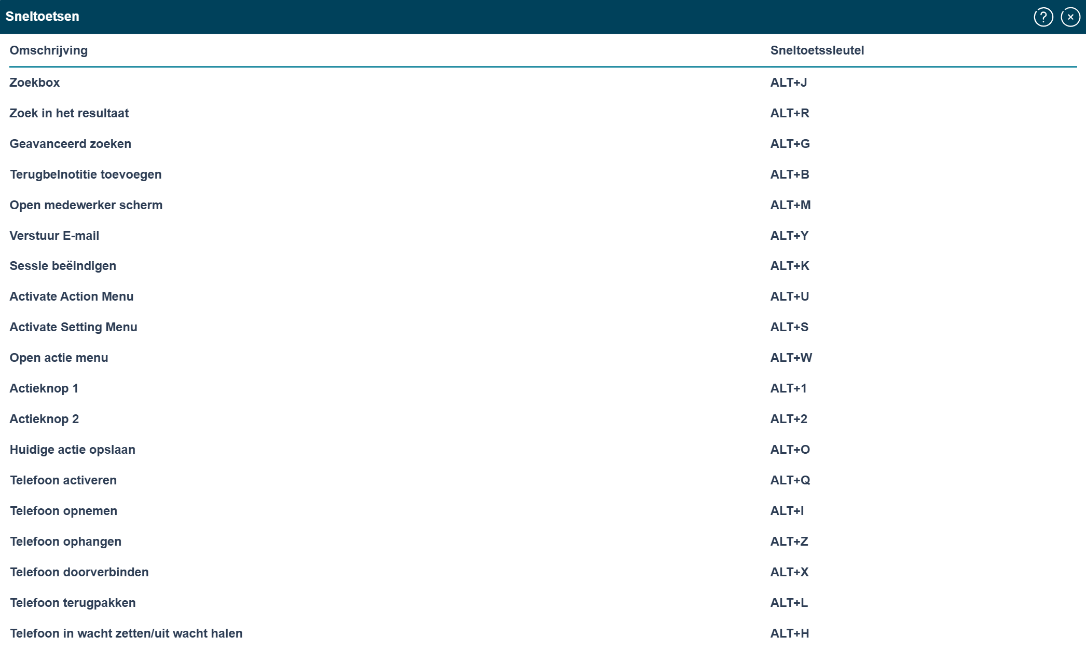Select the ALT+Y shortcut value
This screenshot has width=1086, height=663.
pos(789,236)
